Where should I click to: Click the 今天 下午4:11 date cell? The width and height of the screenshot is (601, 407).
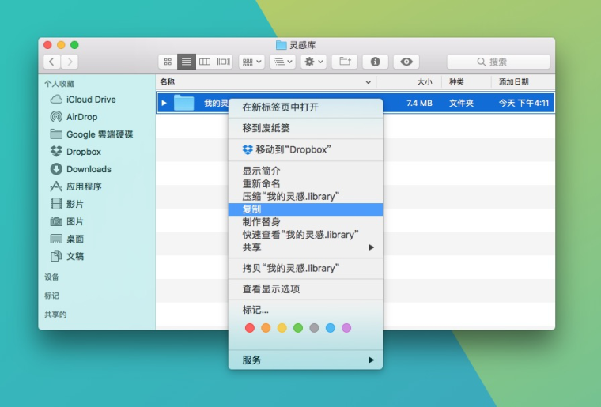click(524, 103)
